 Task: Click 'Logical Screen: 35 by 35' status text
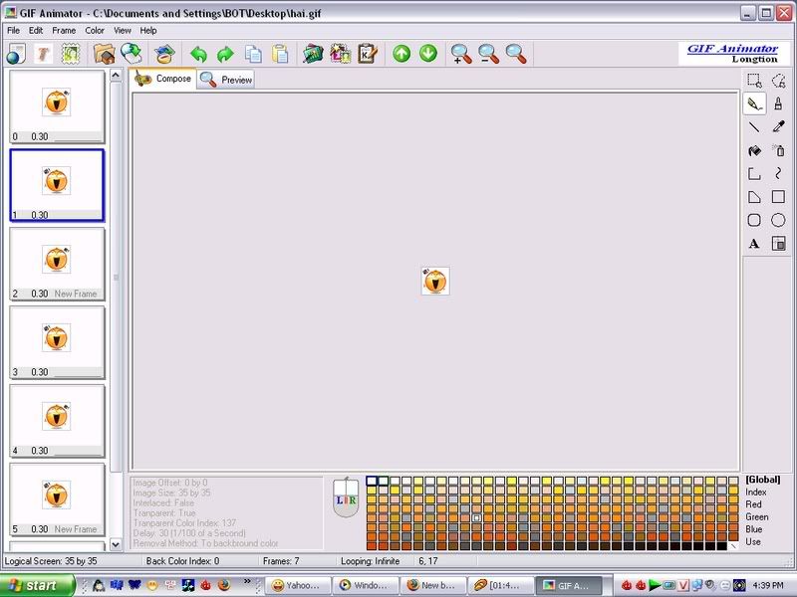pos(51,561)
